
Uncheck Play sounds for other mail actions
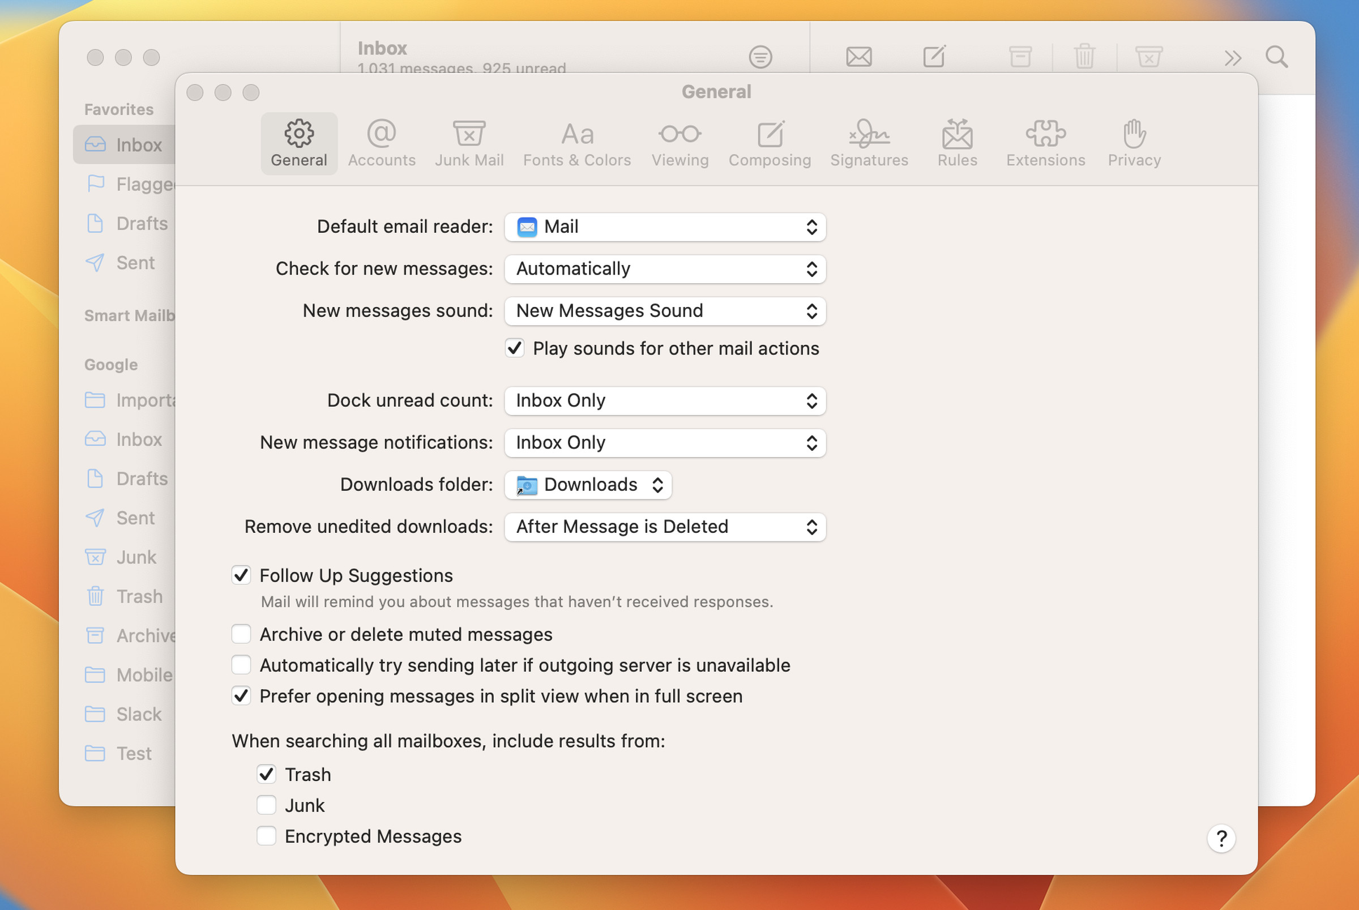515,348
